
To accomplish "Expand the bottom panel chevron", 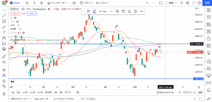I will coord(195,99).
